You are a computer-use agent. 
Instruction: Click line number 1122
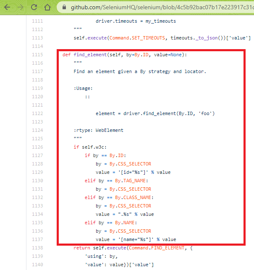(37, 113)
